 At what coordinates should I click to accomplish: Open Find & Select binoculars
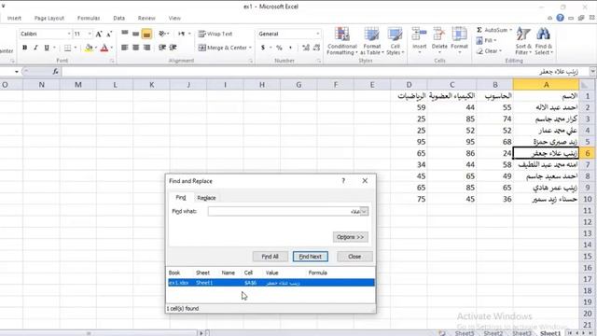[x=543, y=41]
